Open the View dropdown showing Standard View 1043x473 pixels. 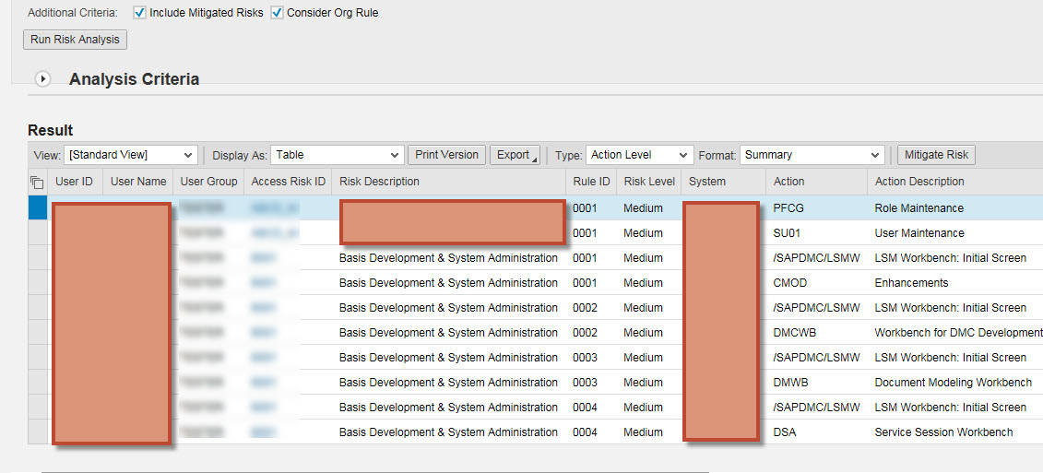[x=131, y=155]
